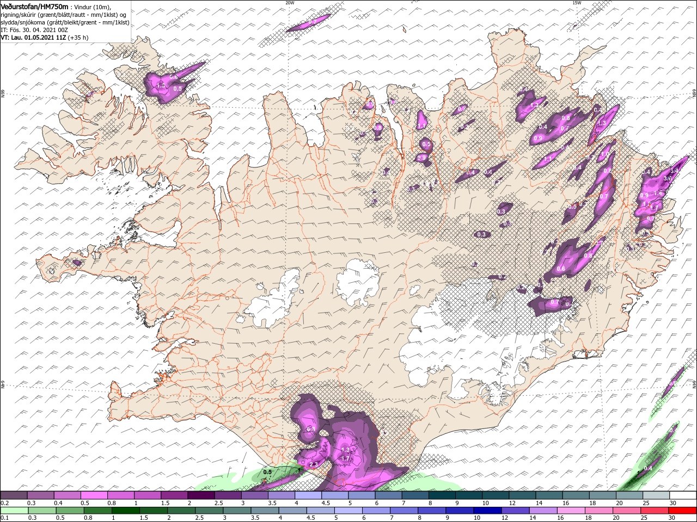
Task: Click the Veðurstofan/HM750m title text
Action: tap(35, 7)
